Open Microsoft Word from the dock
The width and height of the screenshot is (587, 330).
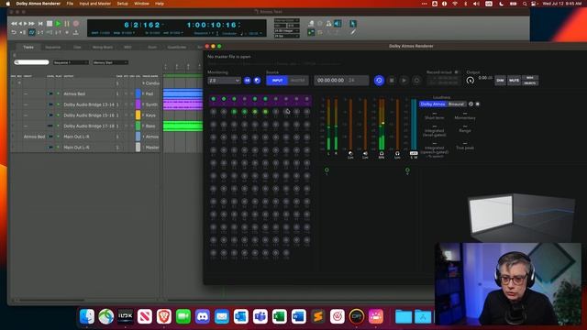(x=298, y=316)
